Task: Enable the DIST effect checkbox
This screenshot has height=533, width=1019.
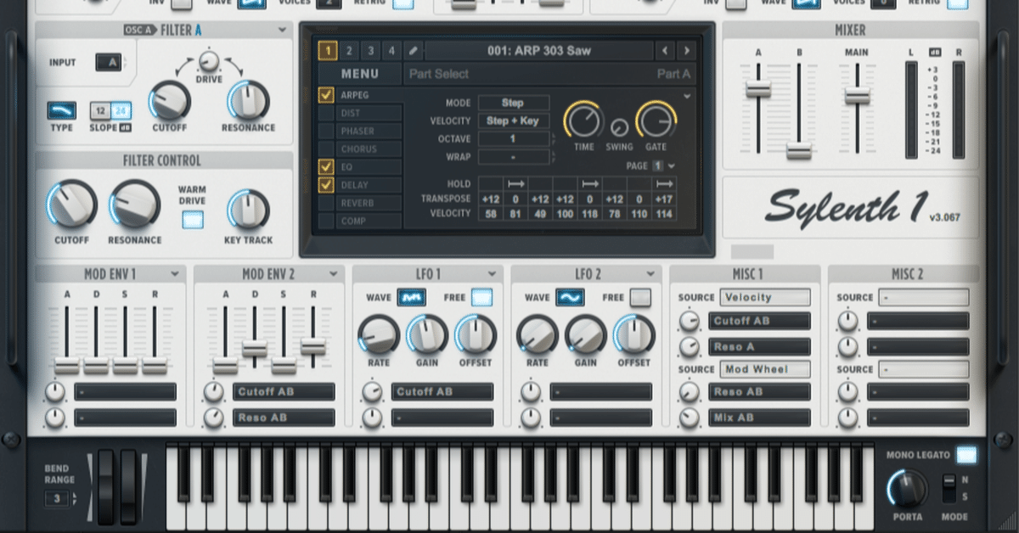Action: (326, 113)
